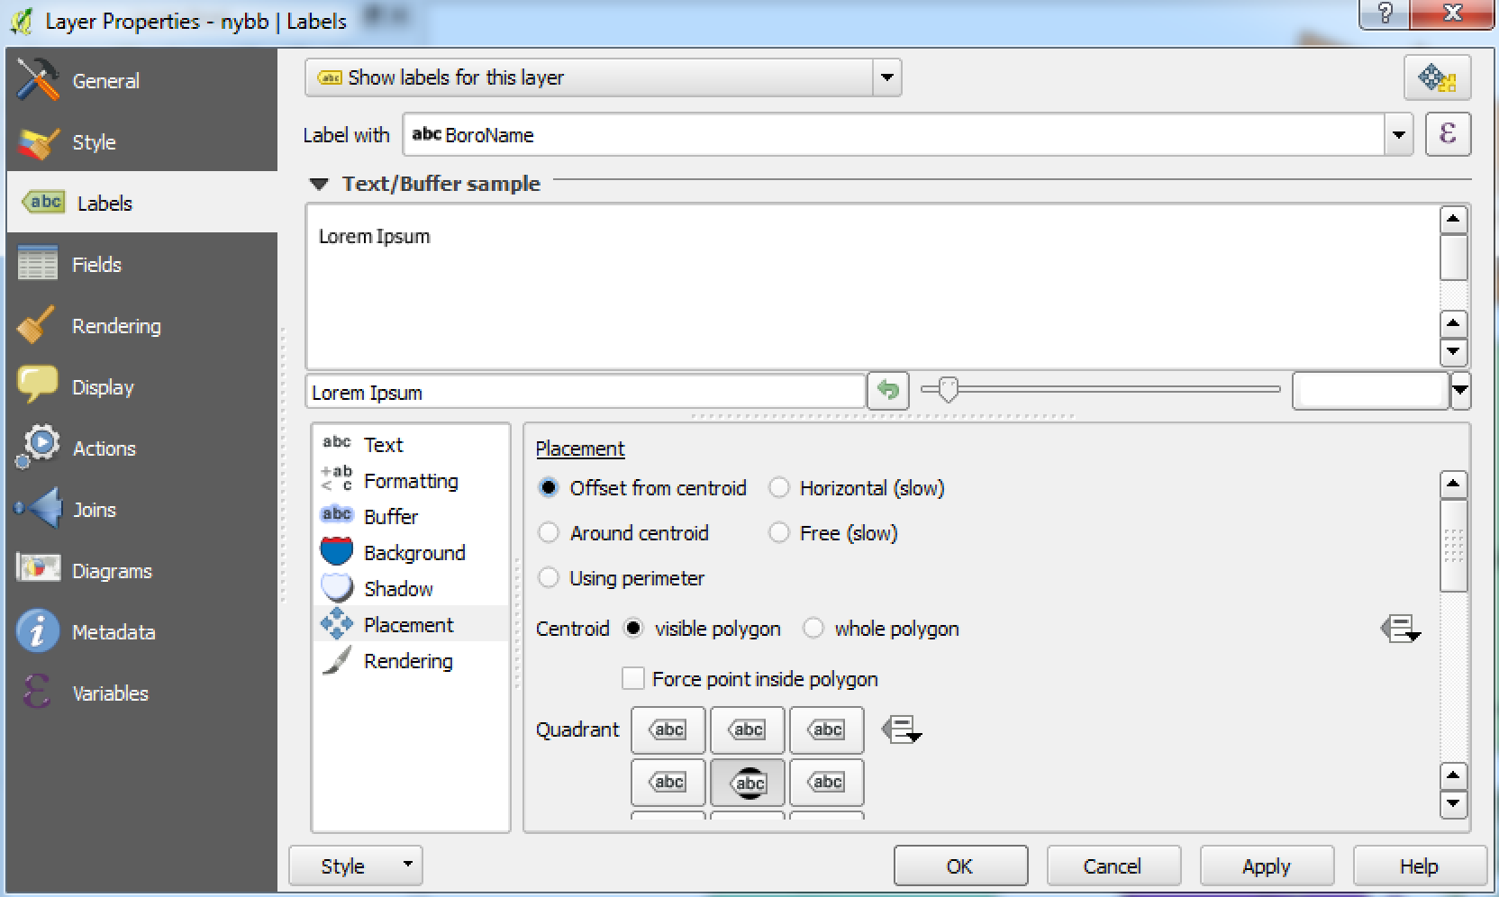Click data-defined override icon beside Centroid
The height and width of the screenshot is (897, 1499).
click(1400, 629)
